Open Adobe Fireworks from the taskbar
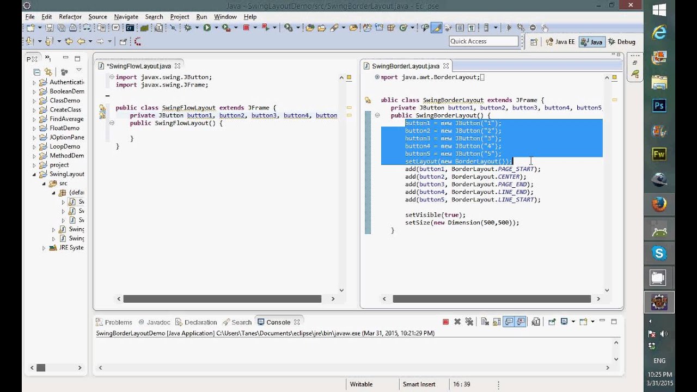The width and height of the screenshot is (697, 392). coord(659,154)
